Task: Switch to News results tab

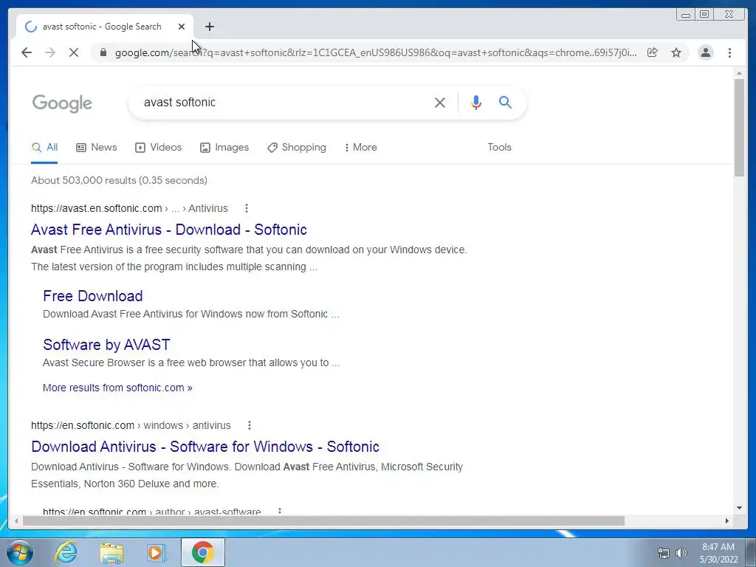Action: point(97,148)
